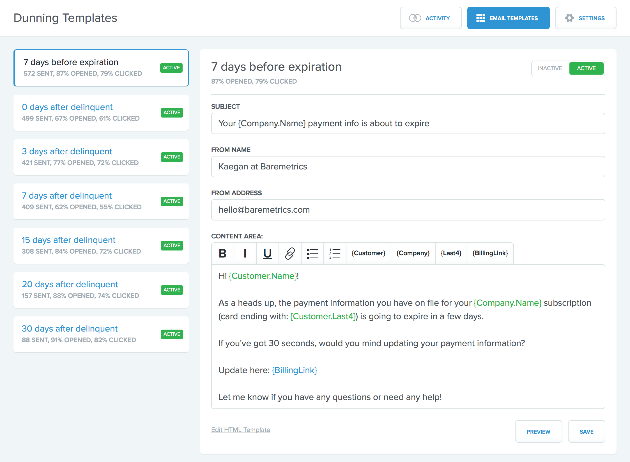Set template to Active
630x462 pixels.
pyautogui.click(x=586, y=68)
